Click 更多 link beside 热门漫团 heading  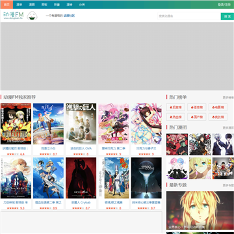click(228, 128)
